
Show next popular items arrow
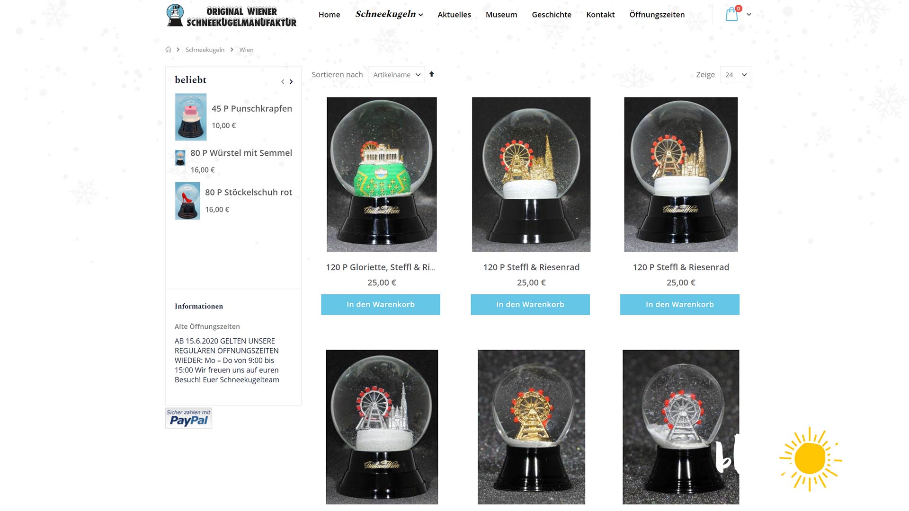coord(291,82)
